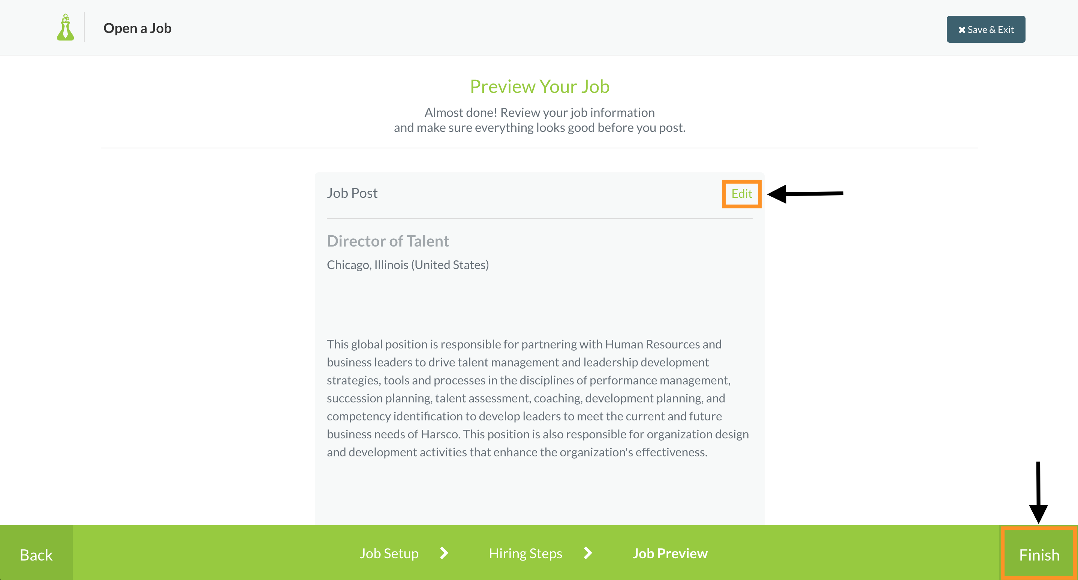This screenshot has height=580, width=1078.
Task: Click the black arrow pointing at Finish
Action: pyautogui.click(x=1038, y=492)
